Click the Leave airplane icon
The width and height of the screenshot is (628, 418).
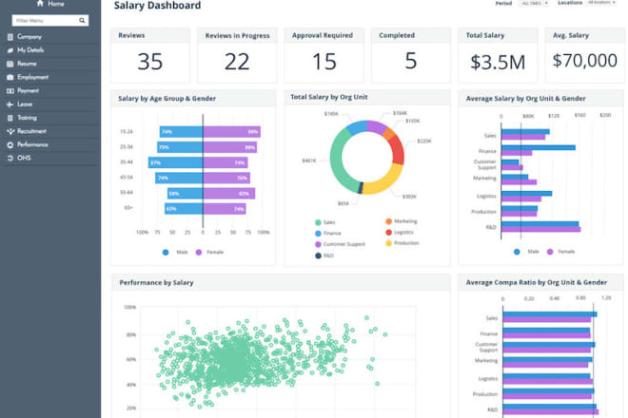pos(10,104)
